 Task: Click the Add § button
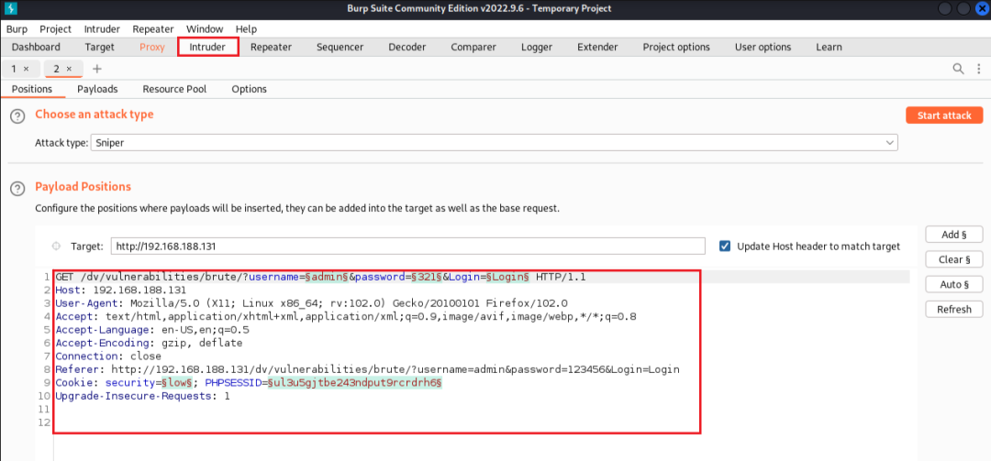click(x=953, y=235)
